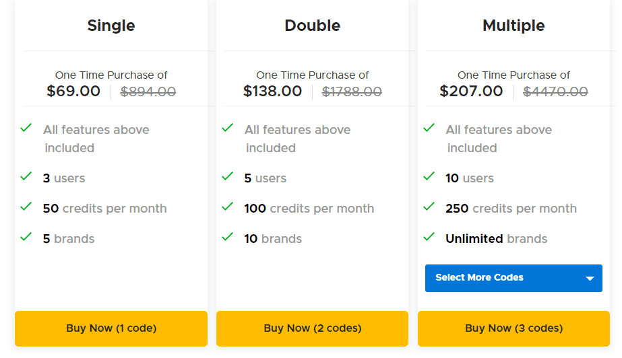Click Buy Now (1 code) button
Image resolution: width=622 pixels, height=358 pixels.
pos(111,328)
